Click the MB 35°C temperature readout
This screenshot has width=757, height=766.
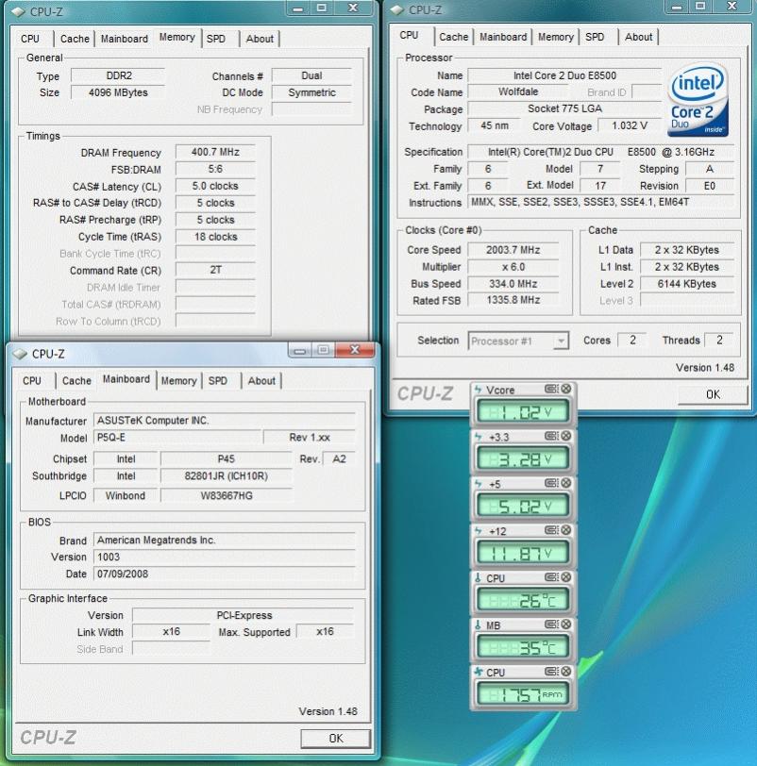click(x=523, y=647)
